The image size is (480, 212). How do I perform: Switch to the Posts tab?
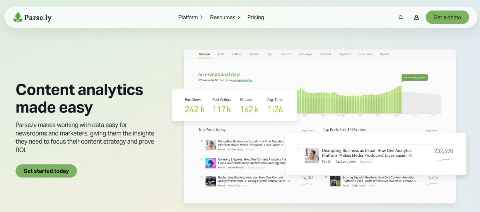pos(221,54)
